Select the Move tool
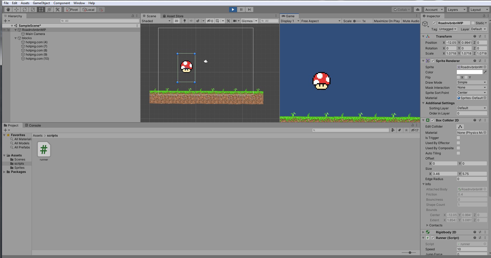491x258 pixels. pyautogui.click(x=16, y=10)
